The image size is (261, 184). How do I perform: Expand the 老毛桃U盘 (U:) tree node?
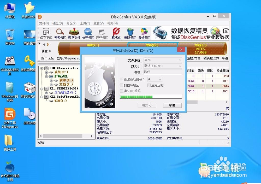pyautogui.click(x=47, y=93)
